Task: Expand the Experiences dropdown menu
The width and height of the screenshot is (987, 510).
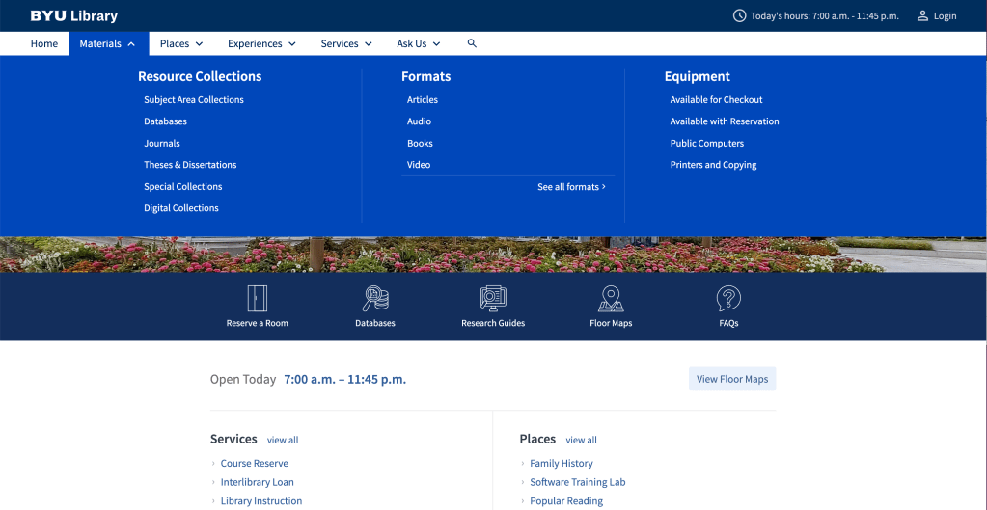Action: [261, 43]
